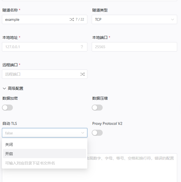Click the question mark icon in 本地地址 field

[x=82, y=47]
